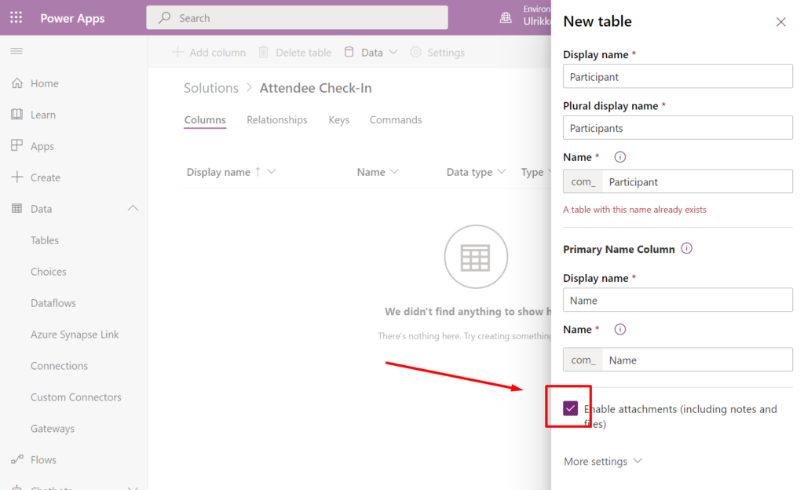Click the Power Apps title
Image resolution: width=804 pixels, height=490 pixels.
[72, 18]
